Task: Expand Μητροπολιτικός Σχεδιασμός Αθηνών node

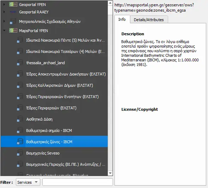Action: (4, 21)
